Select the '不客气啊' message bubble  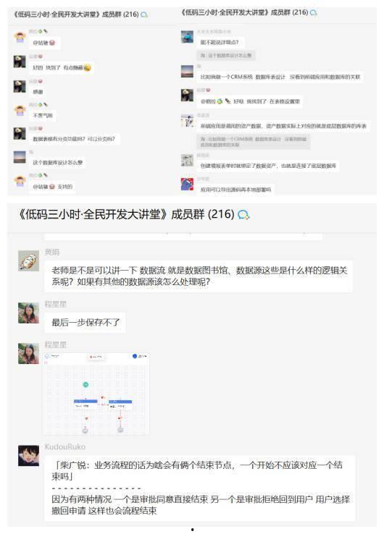[43, 116]
